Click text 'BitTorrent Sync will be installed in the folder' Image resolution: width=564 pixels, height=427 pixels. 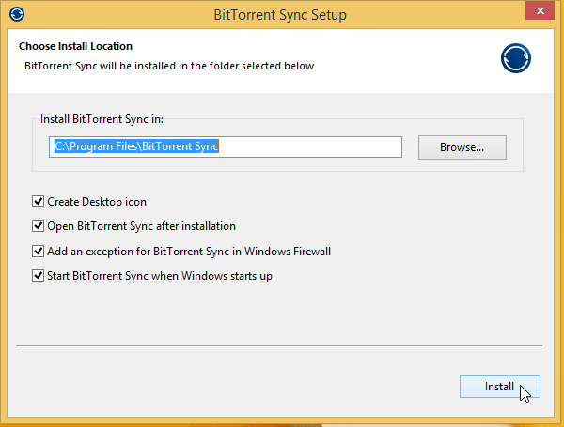(x=132, y=66)
